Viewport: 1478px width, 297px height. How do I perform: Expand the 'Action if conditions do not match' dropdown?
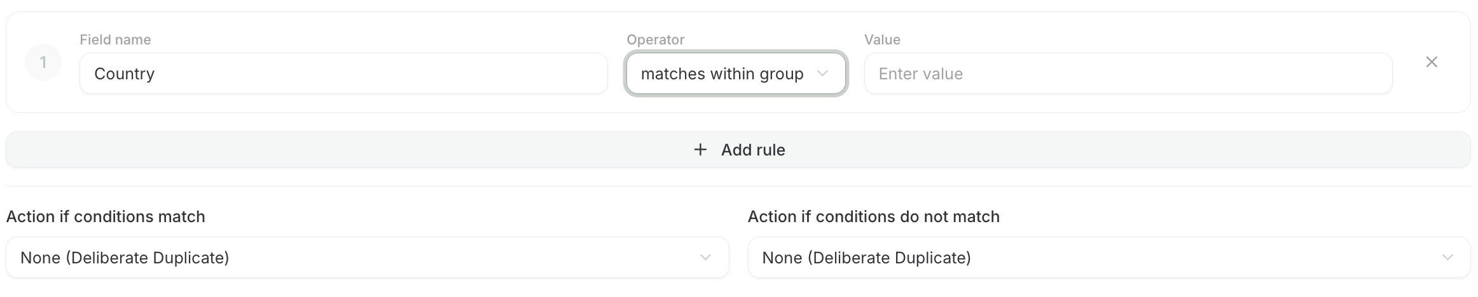[x=1108, y=258]
